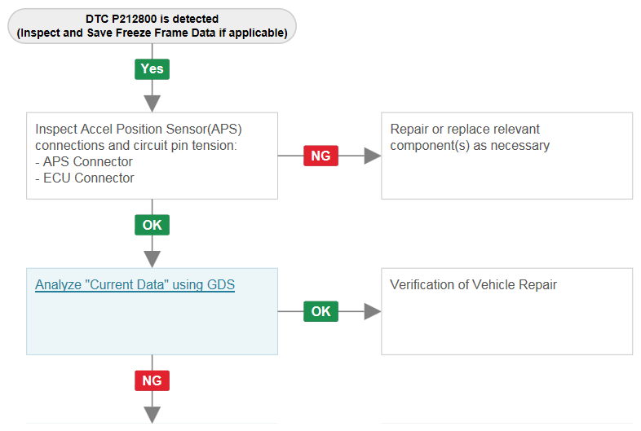Click the Inspect Accel Position Sensor step box

pos(152,156)
